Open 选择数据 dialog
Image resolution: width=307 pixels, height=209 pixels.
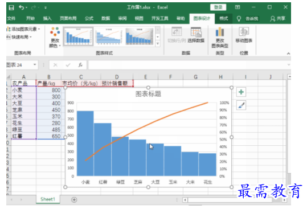[x=196, y=35]
